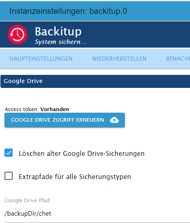Screen dimensions: 190x223
Task: Click the 'Löschen alter Google Drive-Sicherungen' label
Action: tap(82, 153)
